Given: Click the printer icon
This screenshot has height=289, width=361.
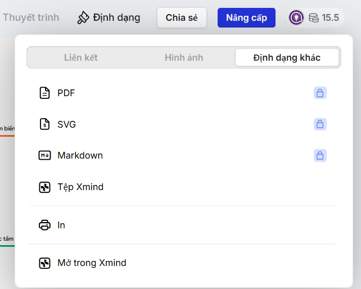Looking at the screenshot, I should point(44,225).
